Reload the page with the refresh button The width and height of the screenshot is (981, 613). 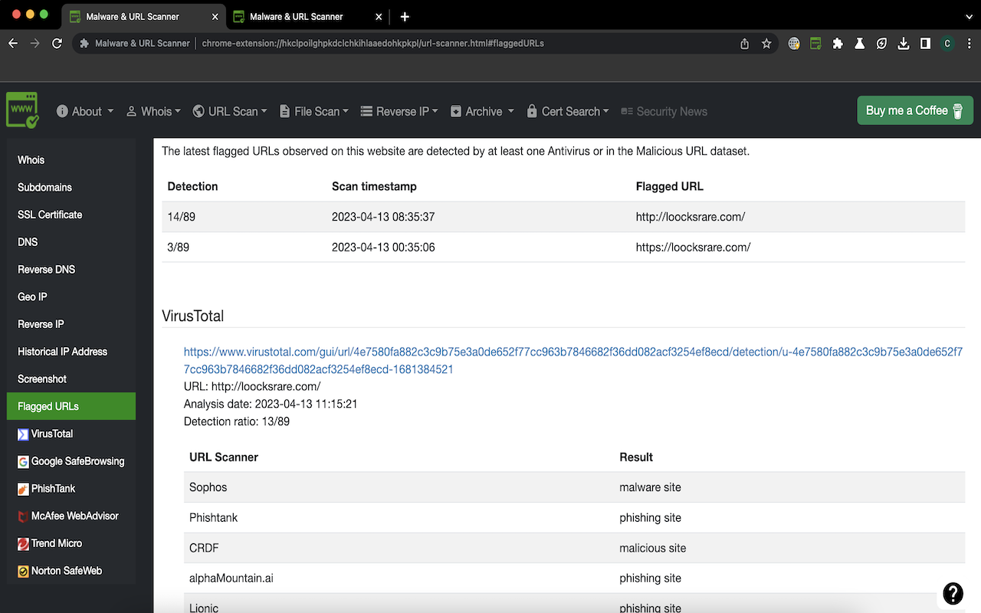coord(57,44)
